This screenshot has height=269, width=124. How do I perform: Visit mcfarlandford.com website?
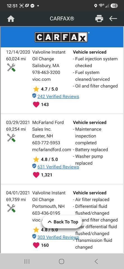(52, 150)
